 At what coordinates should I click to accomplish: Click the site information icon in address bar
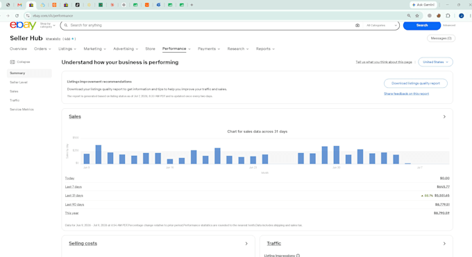tap(28, 16)
